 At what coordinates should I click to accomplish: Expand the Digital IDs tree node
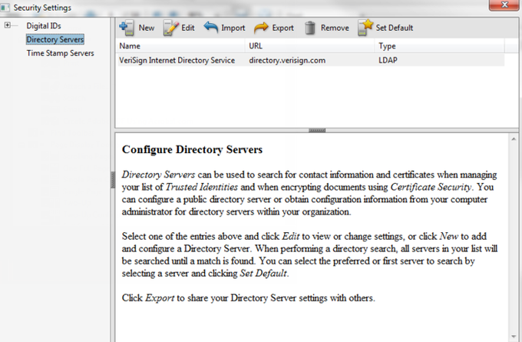[8, 25]
